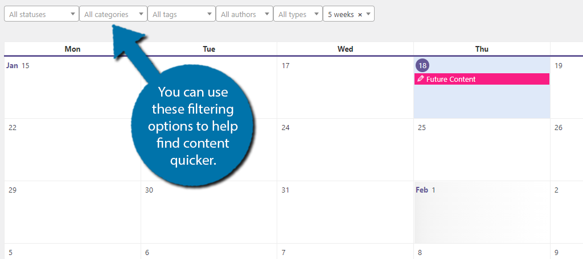
Task: Select the Feb 1 calendar cell
Action: (482, 212)
